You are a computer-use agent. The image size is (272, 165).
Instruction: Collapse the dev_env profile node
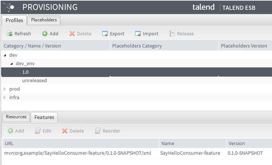(12, 63)
